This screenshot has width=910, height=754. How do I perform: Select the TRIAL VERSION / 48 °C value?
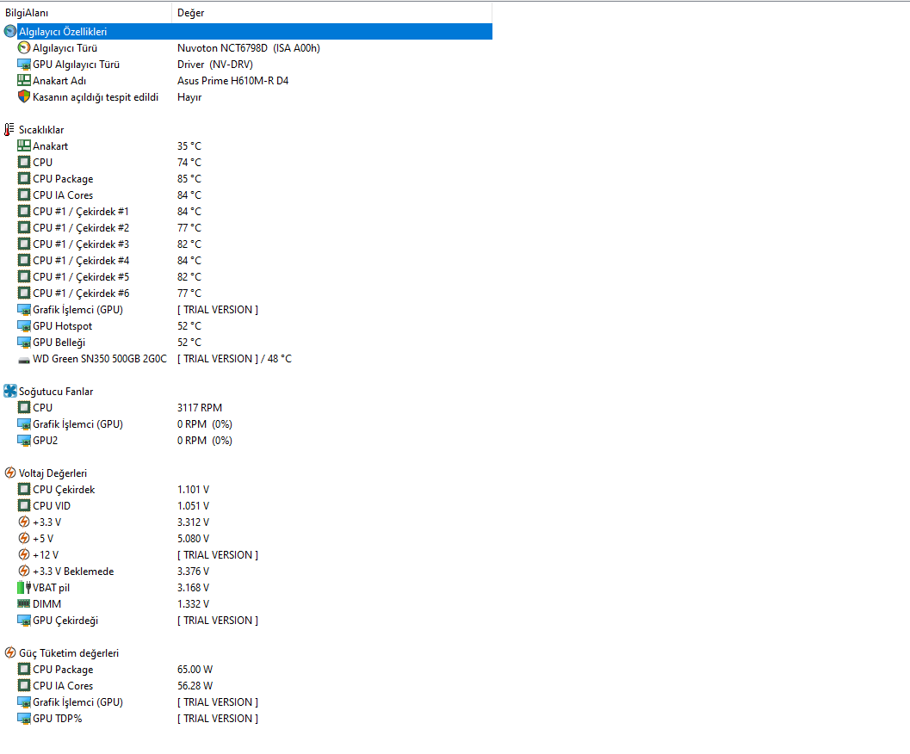pos(234,359)
